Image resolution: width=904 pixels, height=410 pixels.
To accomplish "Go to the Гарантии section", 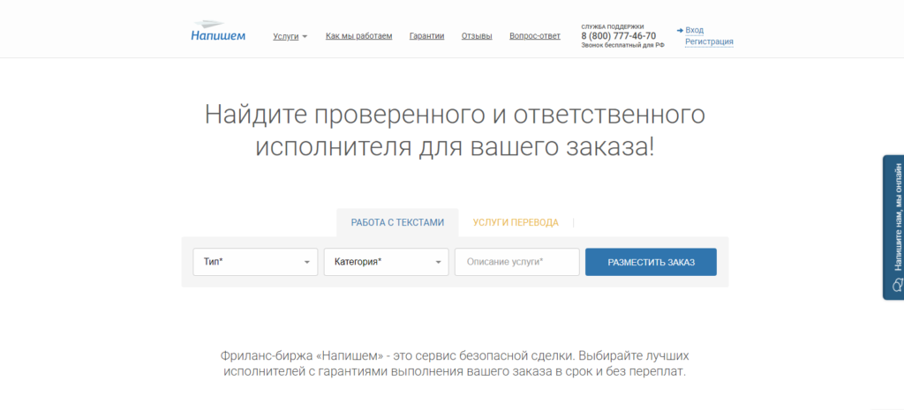I will coord(426,36).
